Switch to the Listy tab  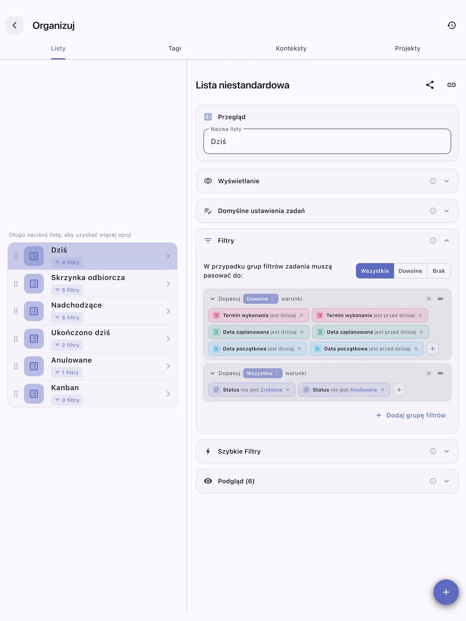click(58, 49)
